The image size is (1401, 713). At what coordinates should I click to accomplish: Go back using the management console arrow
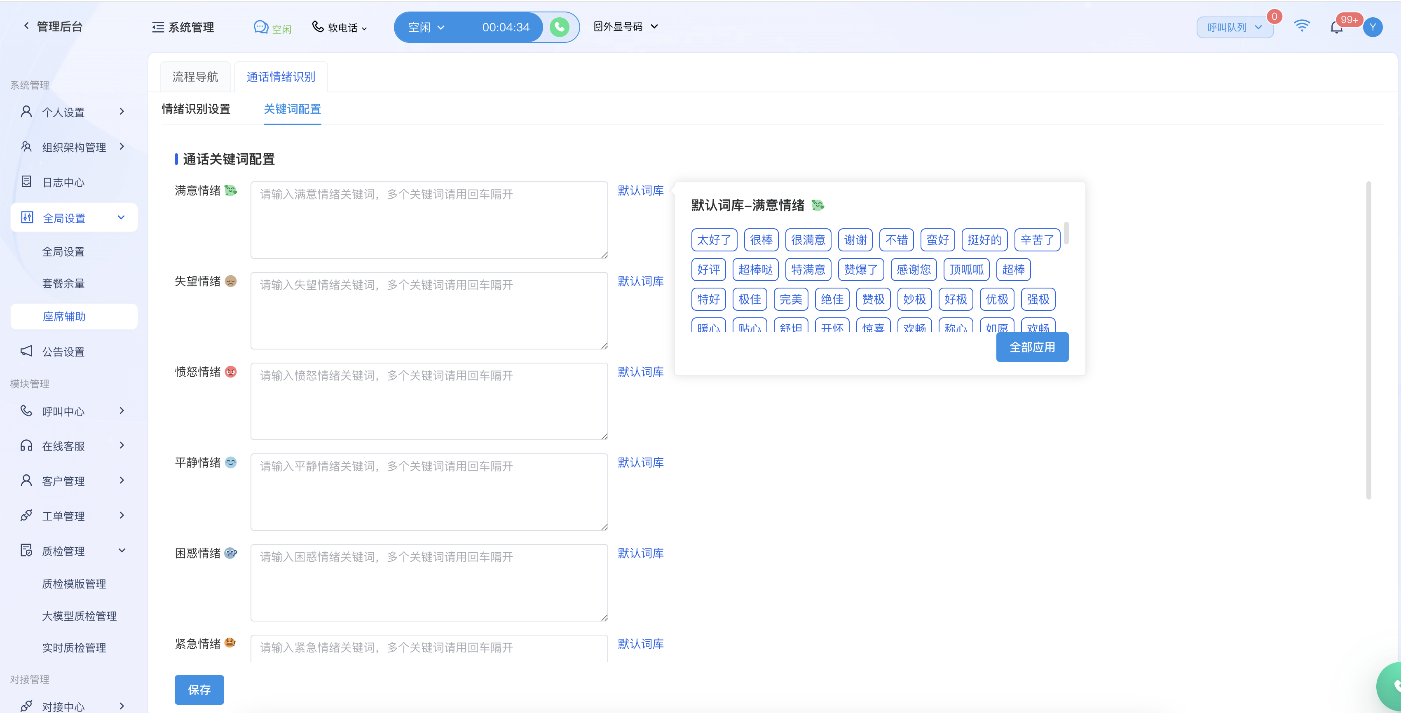pyautogui.click(x=26, y=26)
